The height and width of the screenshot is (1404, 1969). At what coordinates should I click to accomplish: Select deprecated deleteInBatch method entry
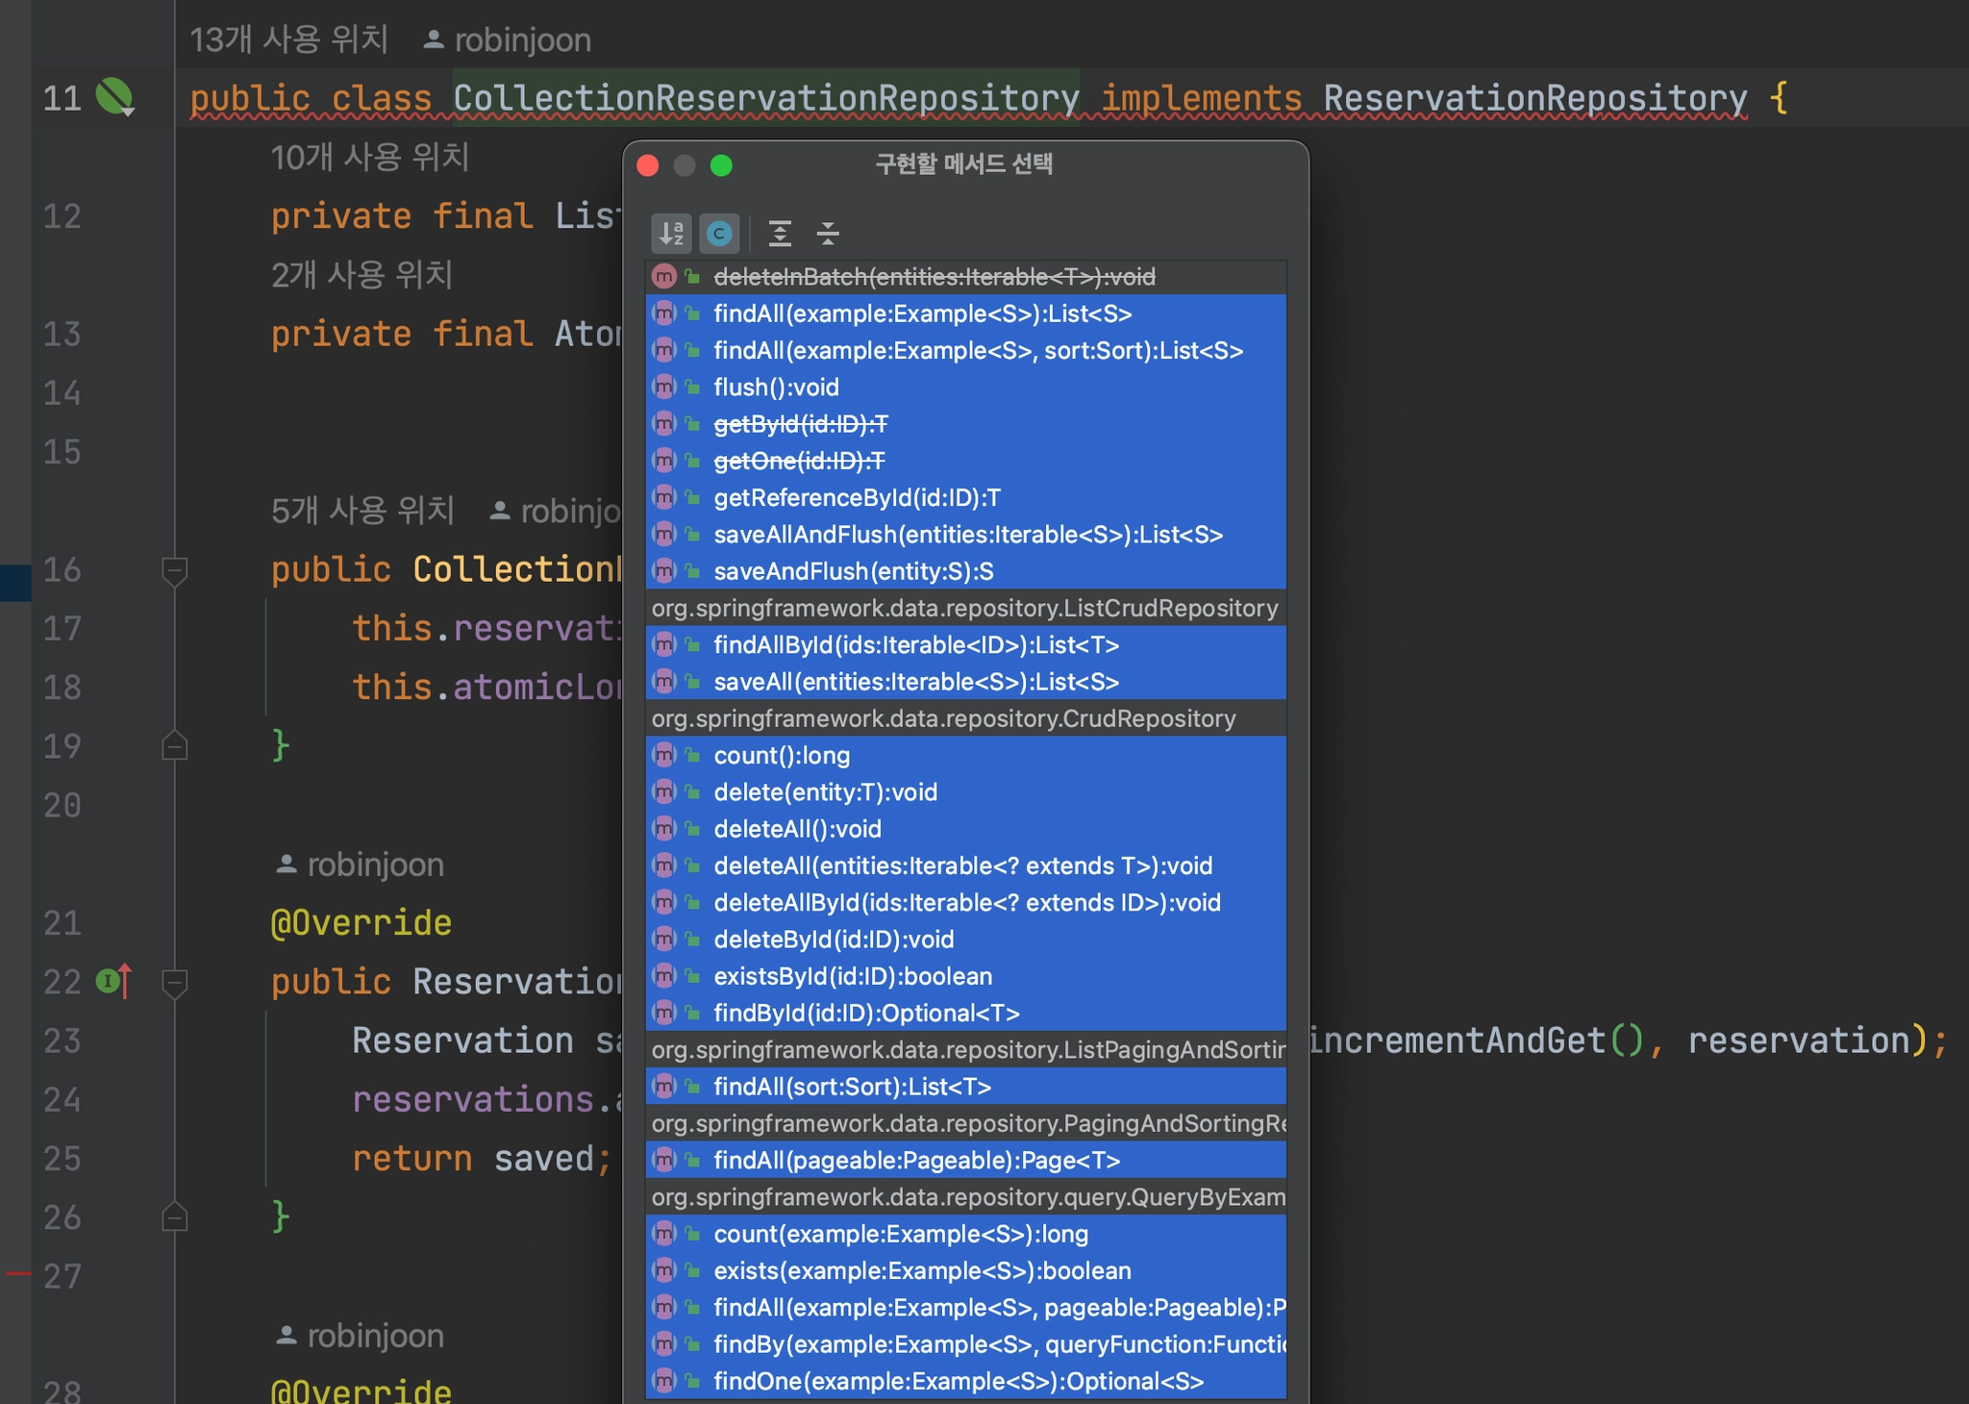point(934,277)
